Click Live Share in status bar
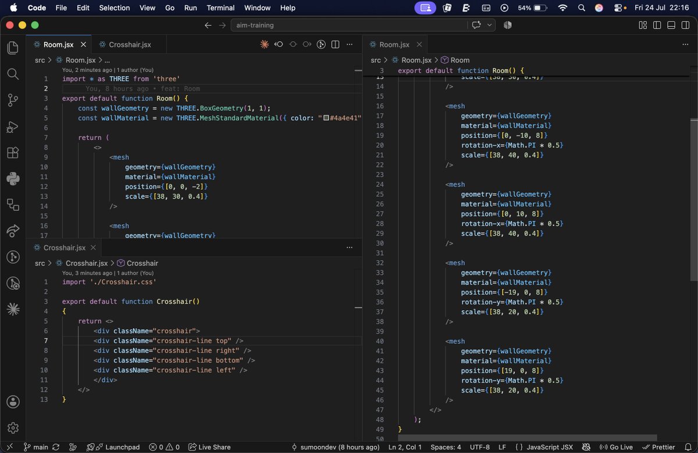 (209, 447)
